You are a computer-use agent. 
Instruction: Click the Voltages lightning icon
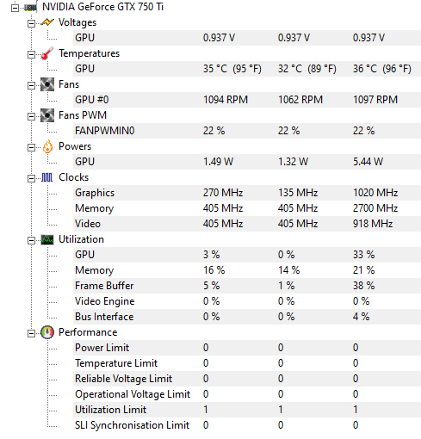(x=47, y=22)
